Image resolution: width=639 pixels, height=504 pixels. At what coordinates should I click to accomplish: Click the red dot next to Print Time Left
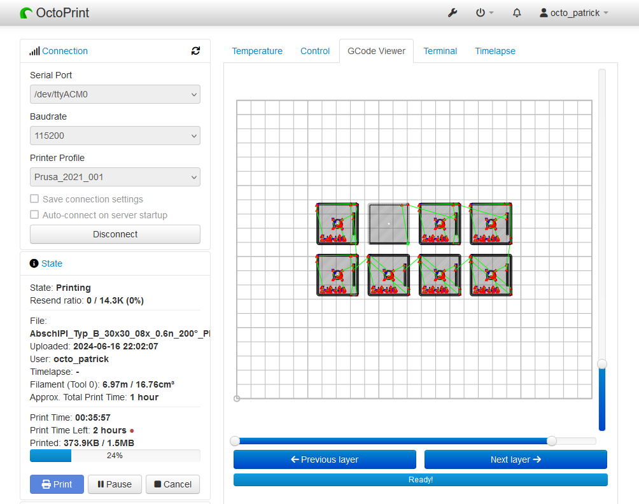pyautogui.click(x=132, y=431)
